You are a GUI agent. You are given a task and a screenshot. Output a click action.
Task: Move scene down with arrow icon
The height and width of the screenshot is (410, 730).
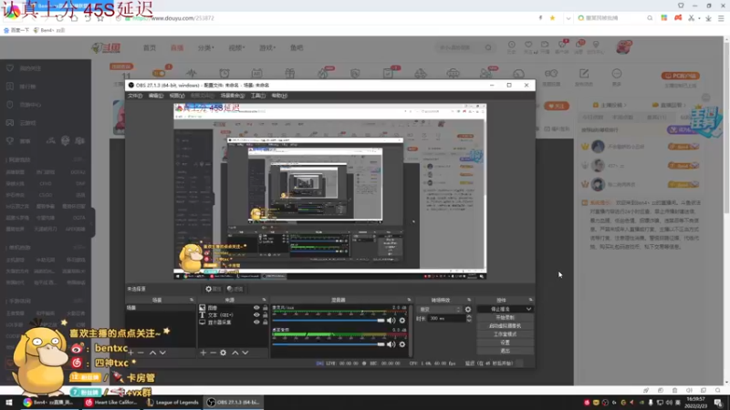pyautogui.click(x=162, y=353)
